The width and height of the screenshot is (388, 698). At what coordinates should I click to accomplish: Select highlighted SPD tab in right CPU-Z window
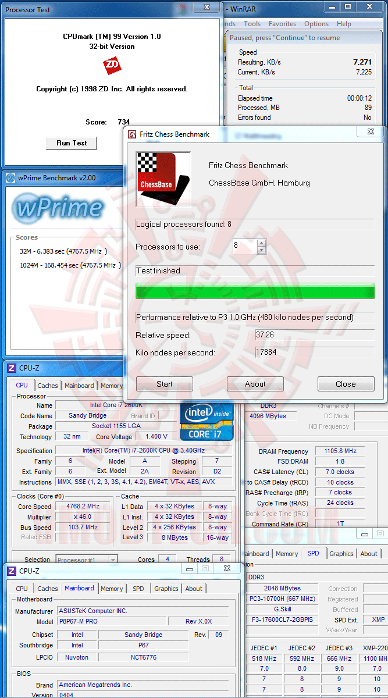[314, 553]
